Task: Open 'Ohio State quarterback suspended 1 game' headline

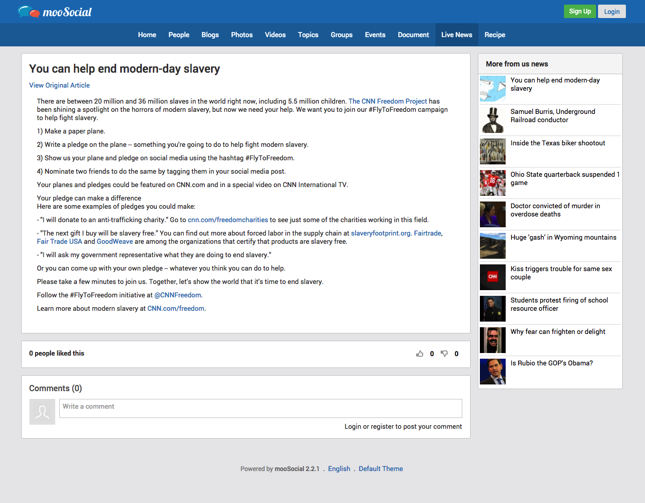Action: click(565, 178)
